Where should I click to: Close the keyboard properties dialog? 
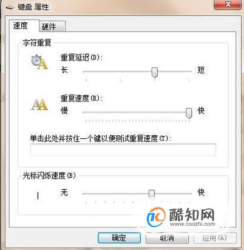pos(228,4)
